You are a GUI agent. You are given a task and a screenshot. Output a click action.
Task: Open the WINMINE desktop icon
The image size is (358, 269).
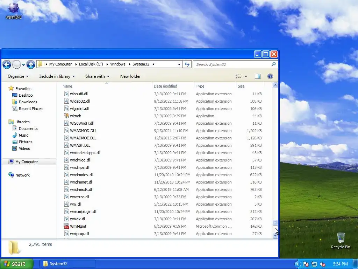click(14, 10)
